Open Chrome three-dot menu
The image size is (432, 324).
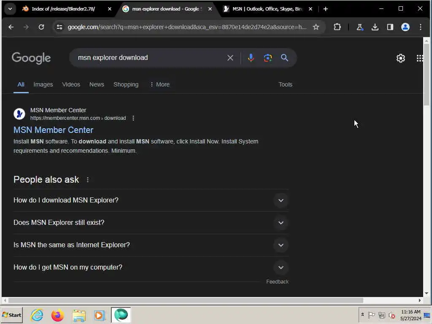[421, 27]
